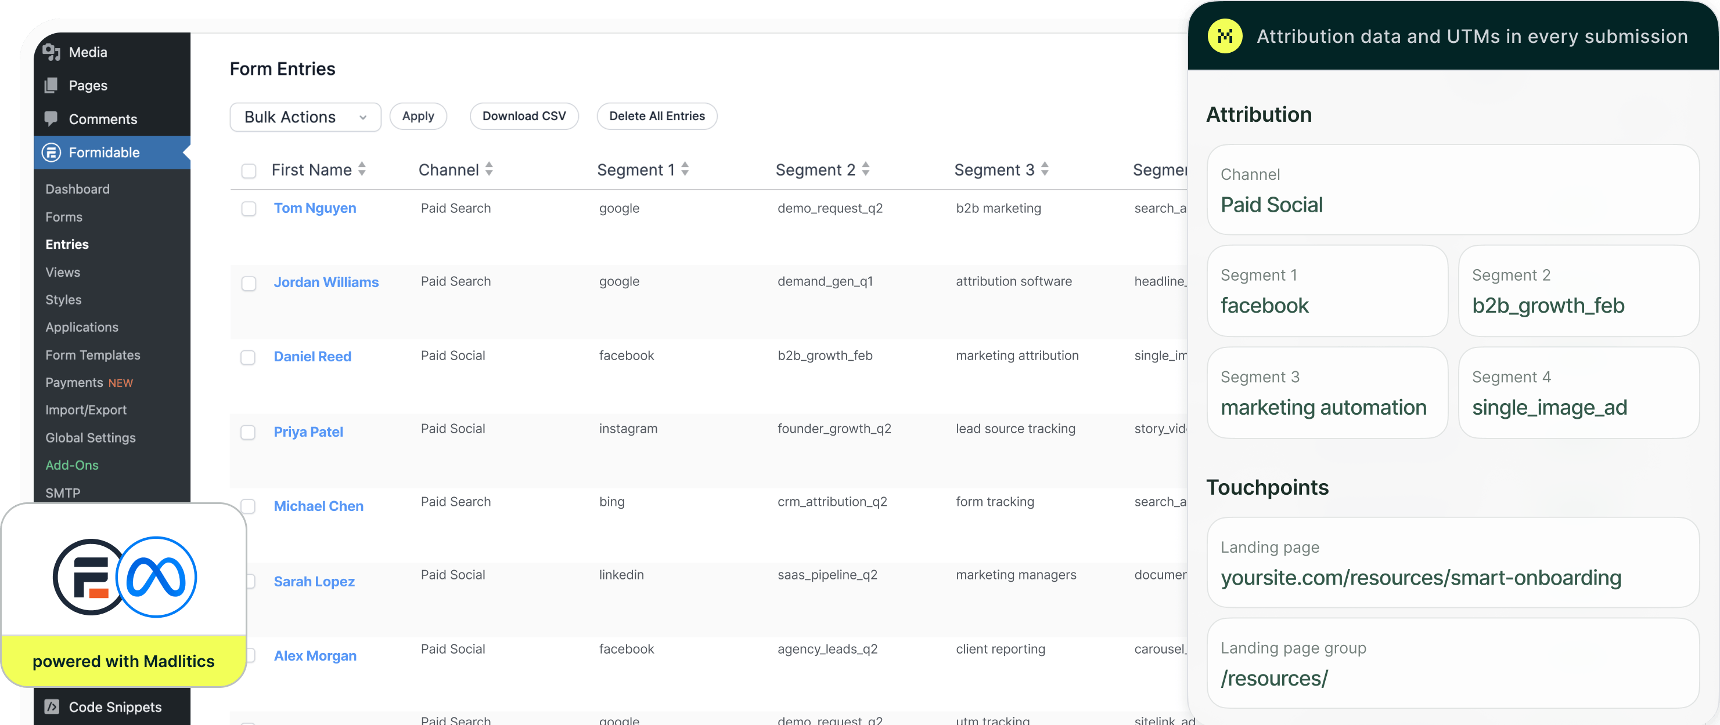Open the Bulk Actions dropdown
Image resolution: width=1720 pixels, height=725 pixels.
point(305,117)
